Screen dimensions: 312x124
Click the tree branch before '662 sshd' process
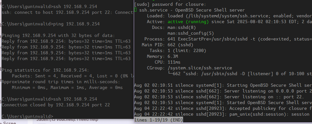coord(170,74)
